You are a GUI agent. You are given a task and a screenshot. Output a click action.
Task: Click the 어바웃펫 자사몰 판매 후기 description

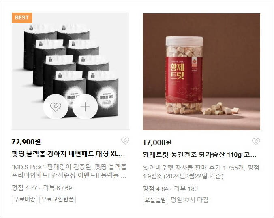[201, 172]
